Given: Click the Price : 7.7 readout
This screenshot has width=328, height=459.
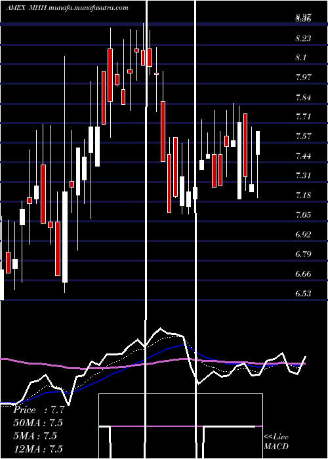Looking at the screenshot, I should (39, 410).
